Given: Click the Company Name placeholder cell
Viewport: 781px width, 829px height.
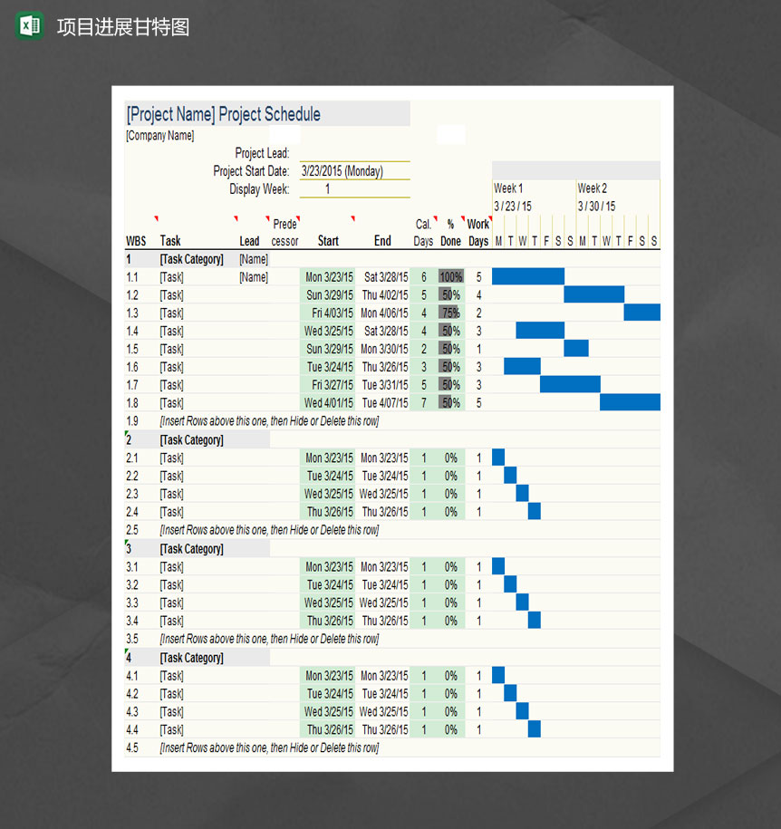Looking at the screenshot, I should (x=160, y=136).
